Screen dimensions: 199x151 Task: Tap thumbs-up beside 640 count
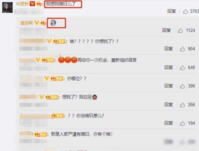182,68
